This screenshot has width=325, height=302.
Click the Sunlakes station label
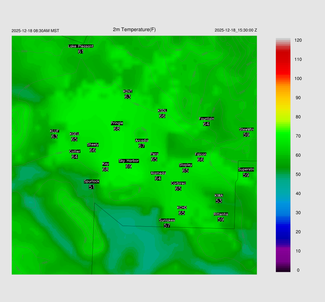click(x=167, y=220)
